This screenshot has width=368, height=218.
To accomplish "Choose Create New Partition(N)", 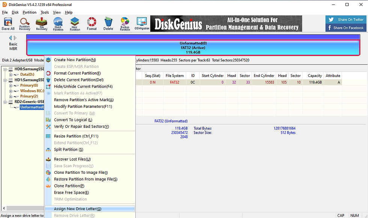I will click(90, 60).
